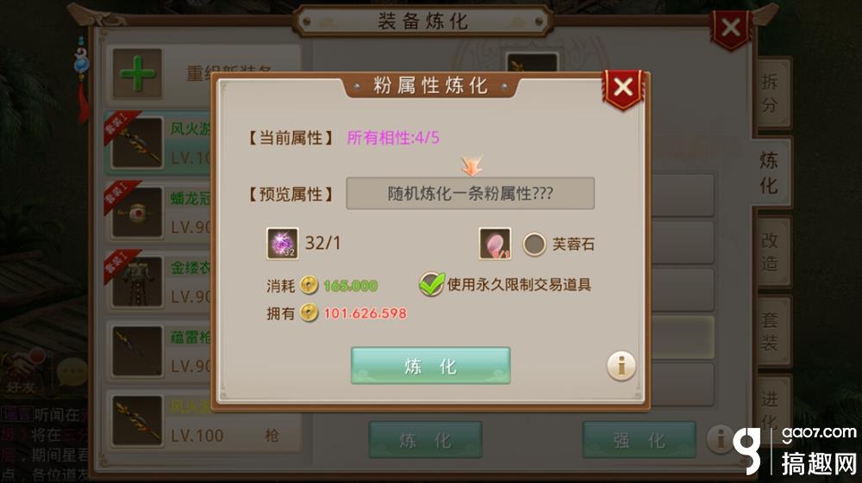Click the 强化 button at bottom
The height and width of the screenshot is (483, 862).
point(640,440)
